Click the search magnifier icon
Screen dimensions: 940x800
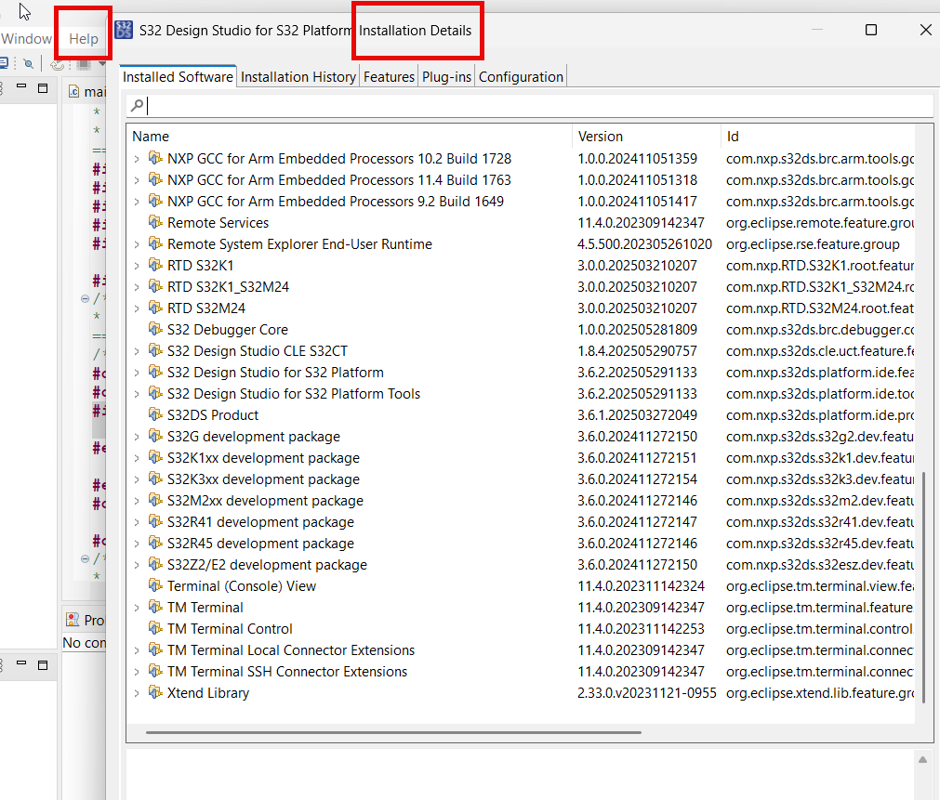(x=138, y=106)
